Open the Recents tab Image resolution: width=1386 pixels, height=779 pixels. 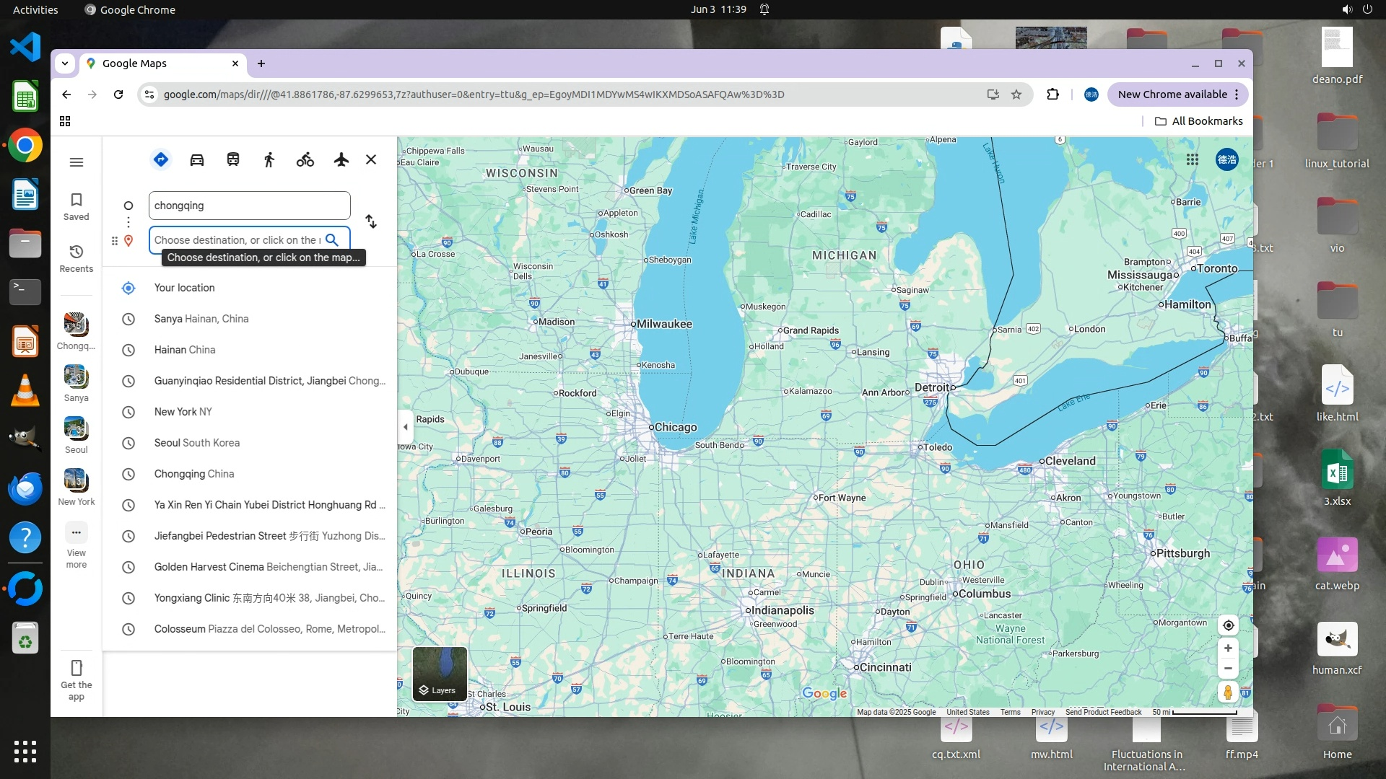coord(77,258)
